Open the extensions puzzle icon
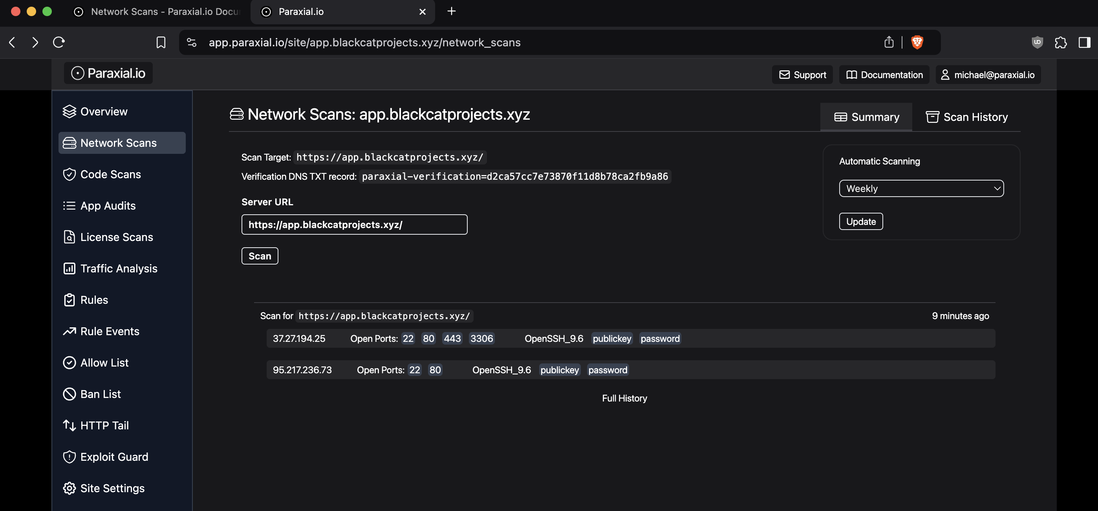Image resolution: width=1098 pixels, height=511 pixels. (x=1061, y=42)
